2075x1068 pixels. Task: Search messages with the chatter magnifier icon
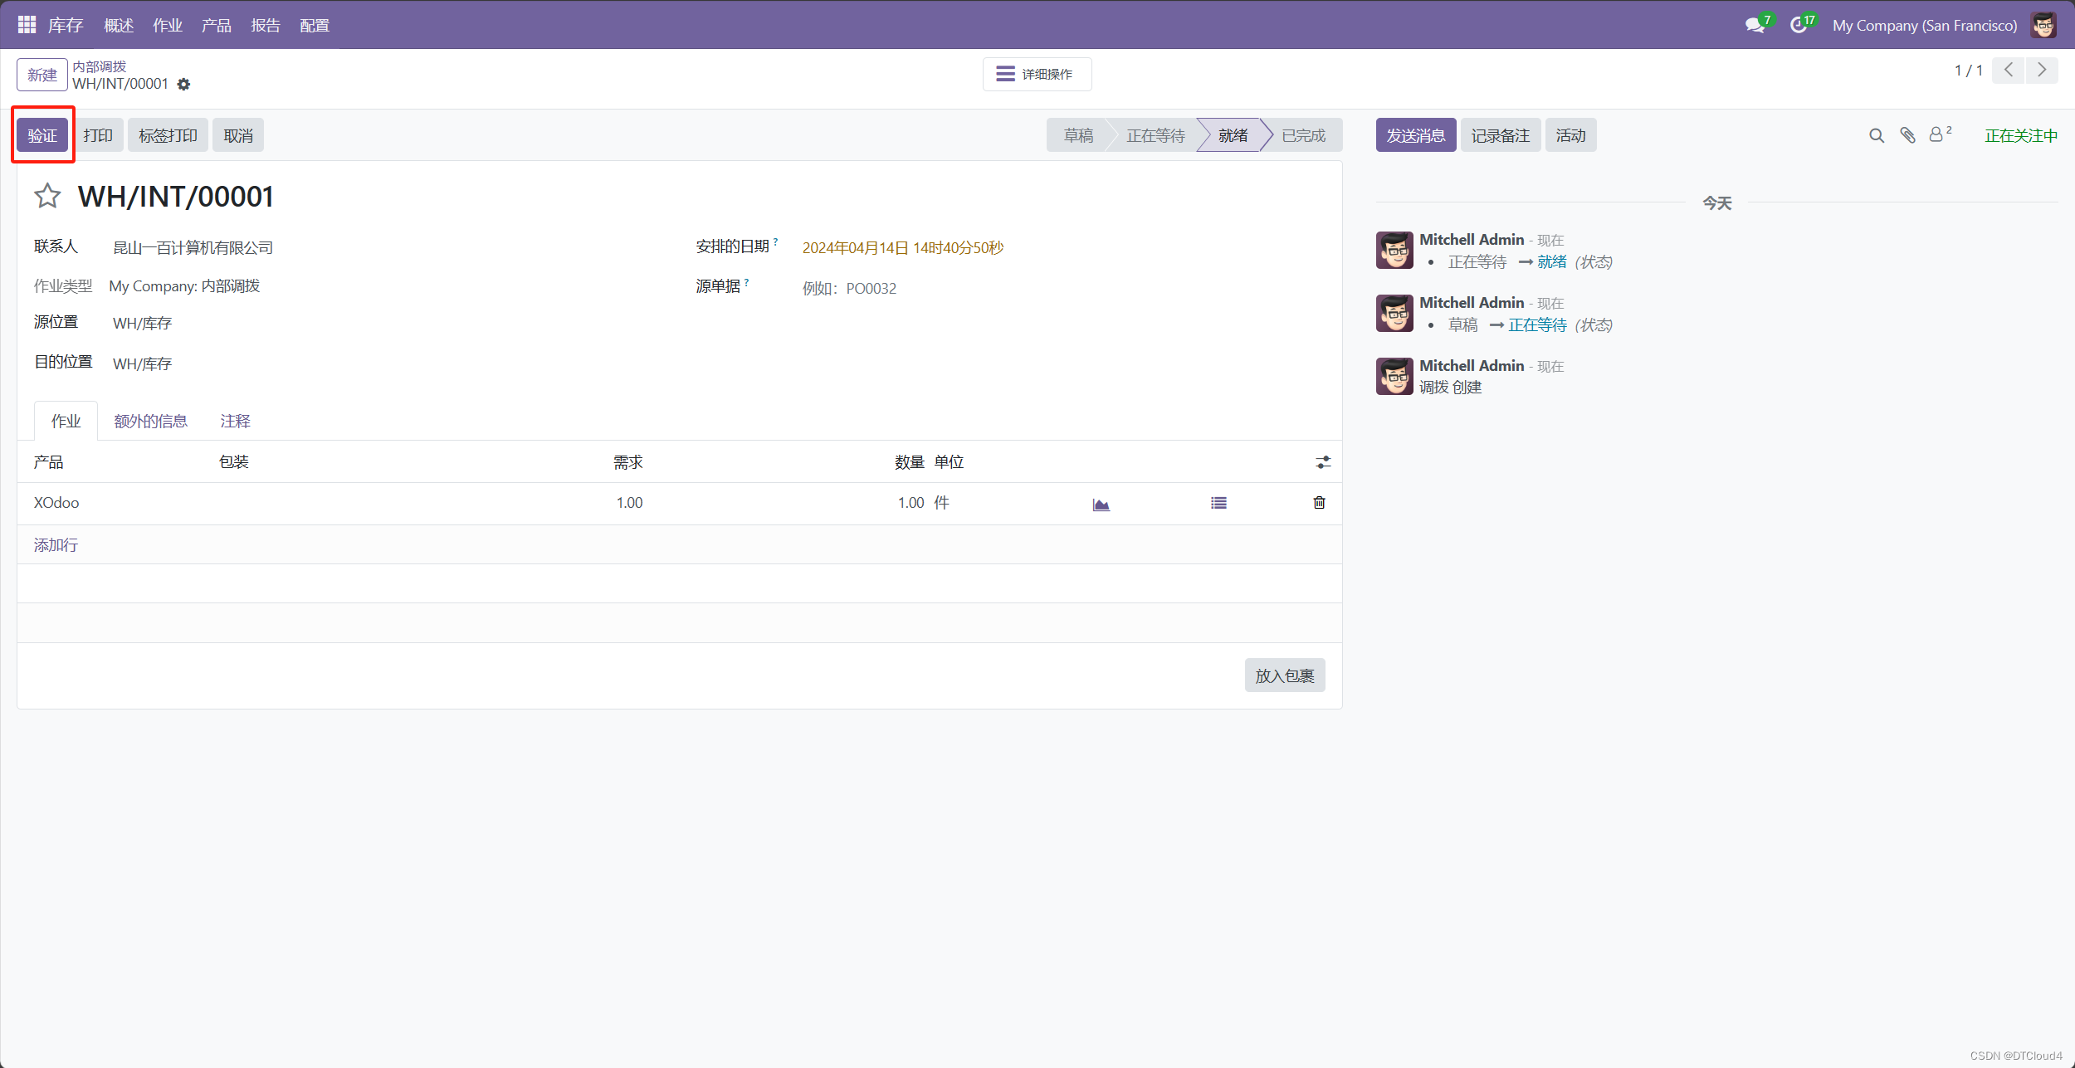coord(1876,136)
